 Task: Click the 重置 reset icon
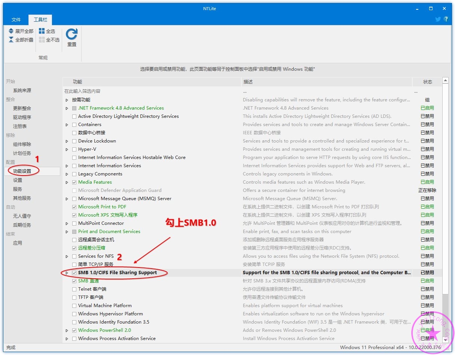71,34
